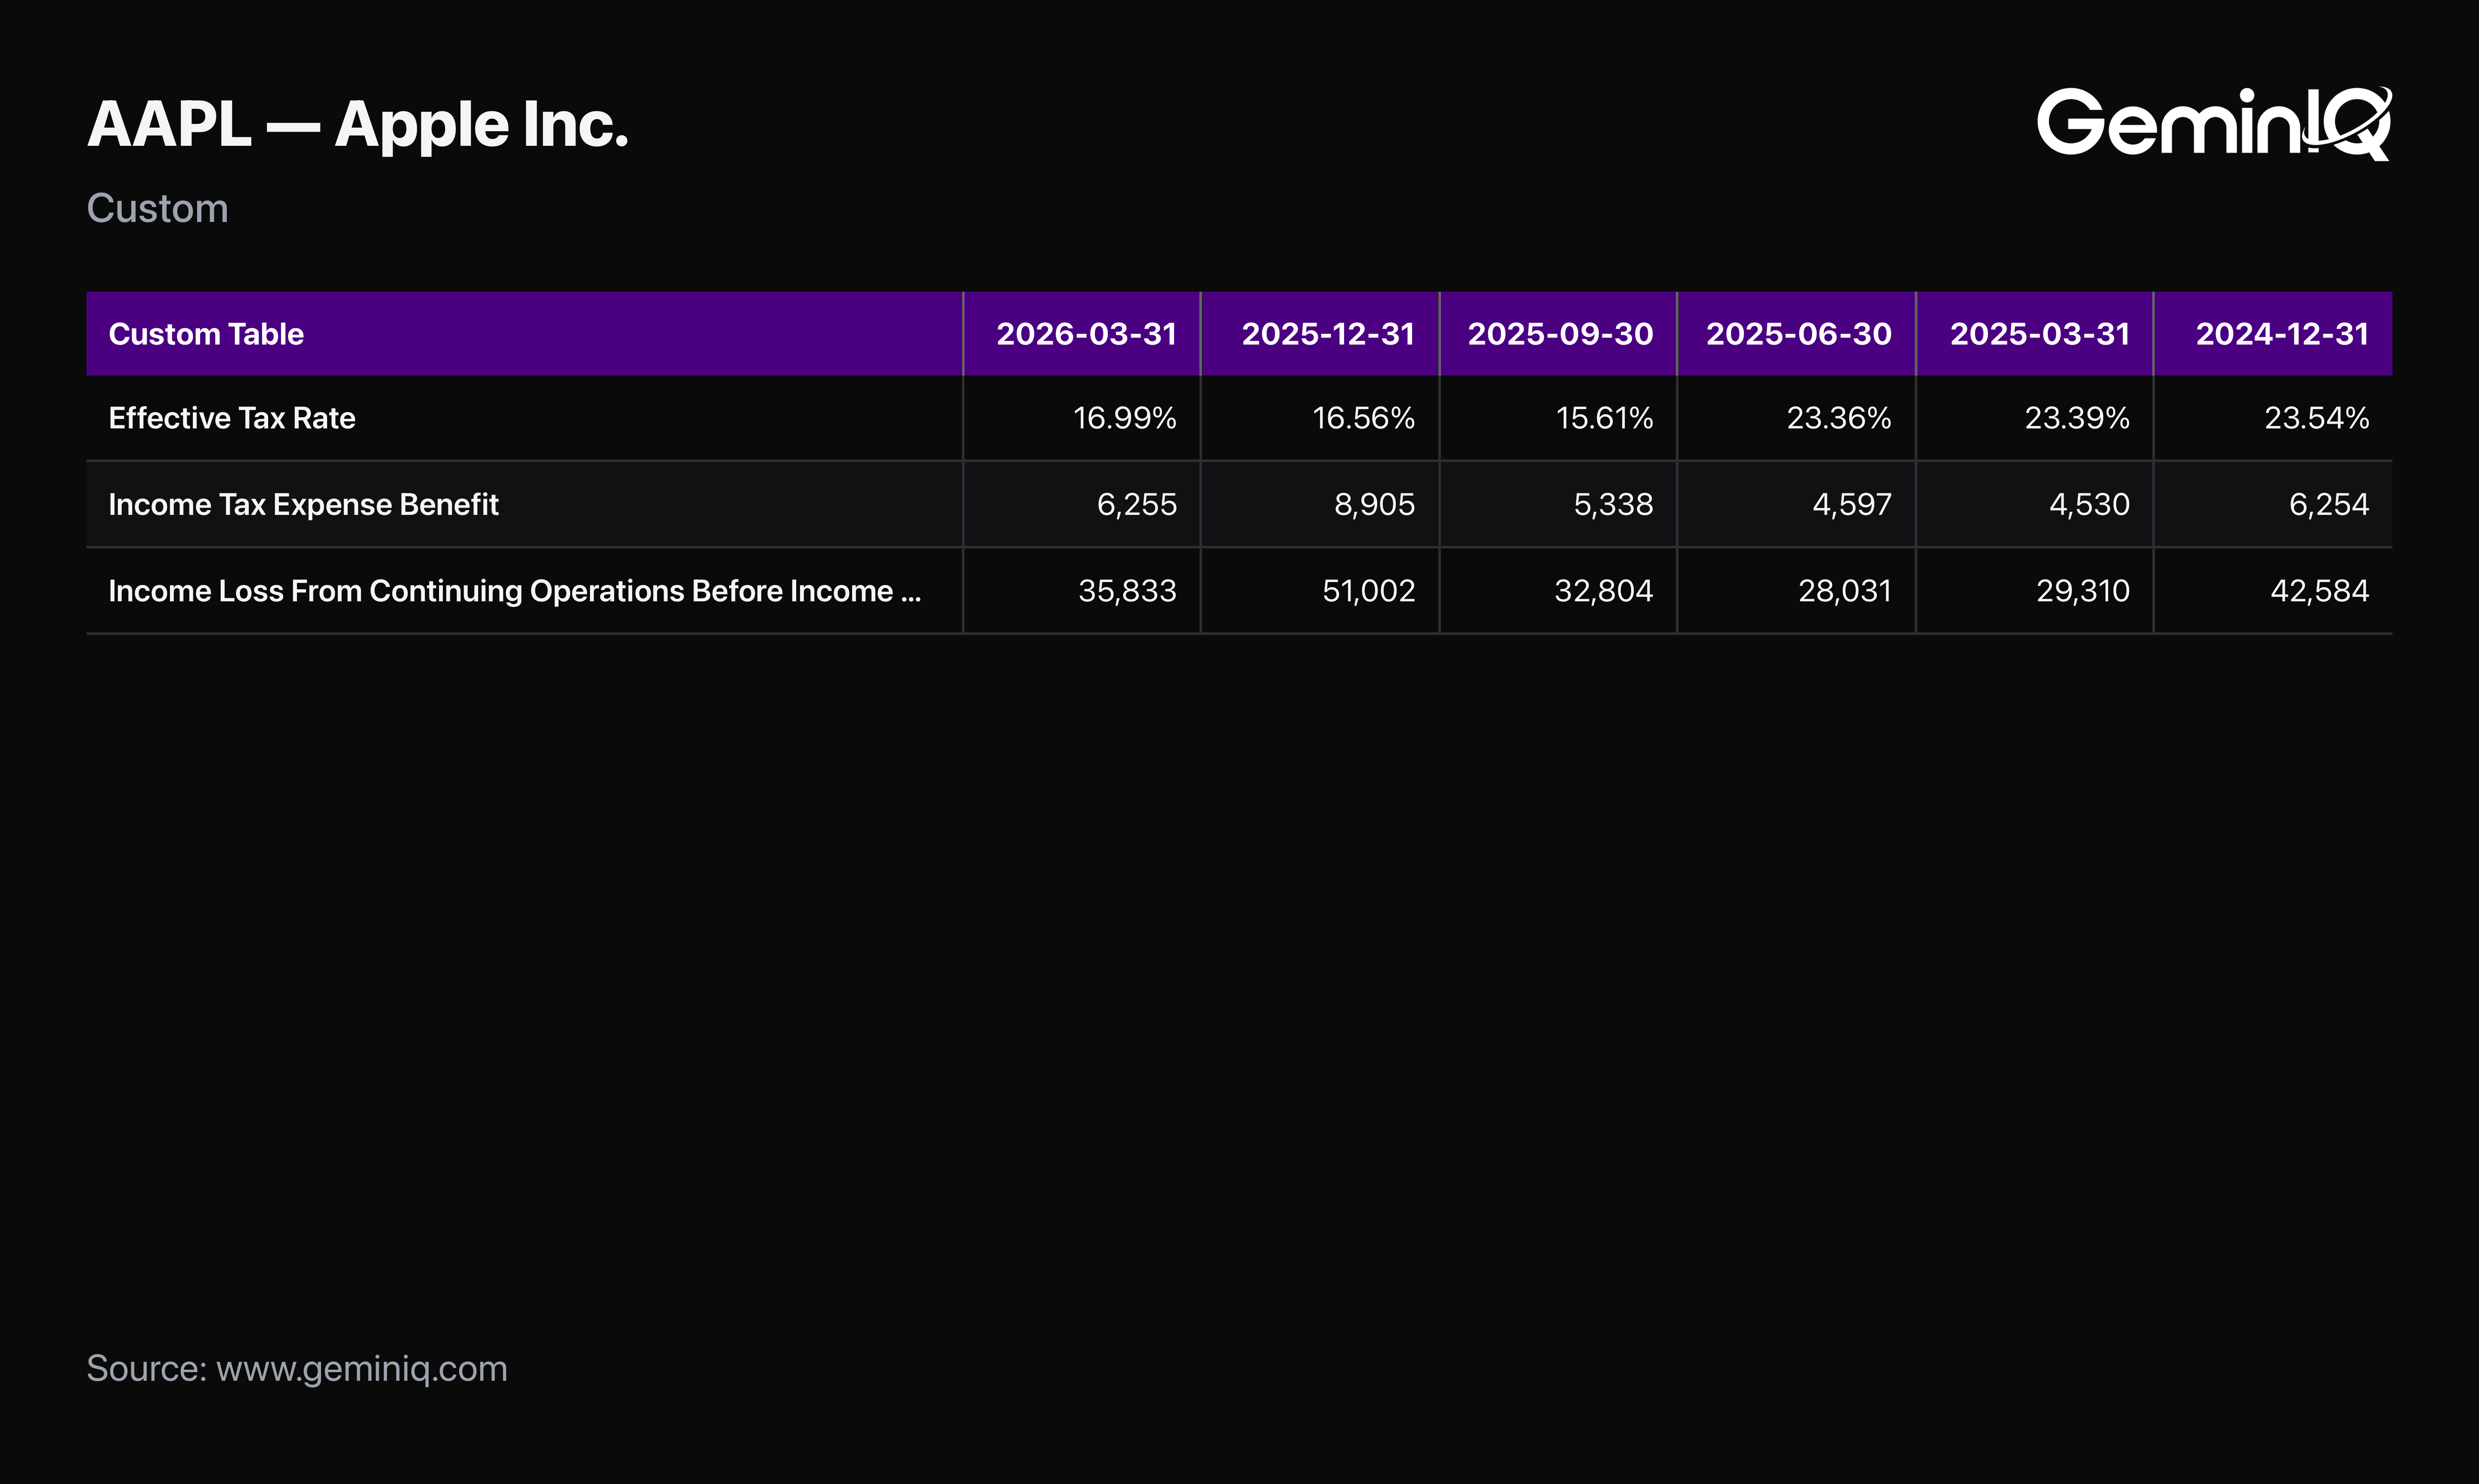Click the 8,905 tax expense value

[1375, 504]
